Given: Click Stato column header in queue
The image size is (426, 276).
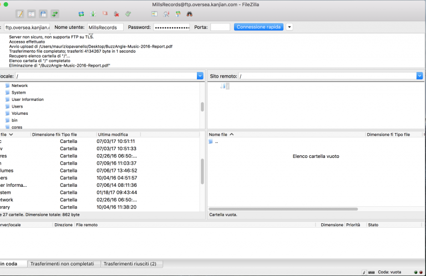Looking at the screenshot, I should [394, 224].
